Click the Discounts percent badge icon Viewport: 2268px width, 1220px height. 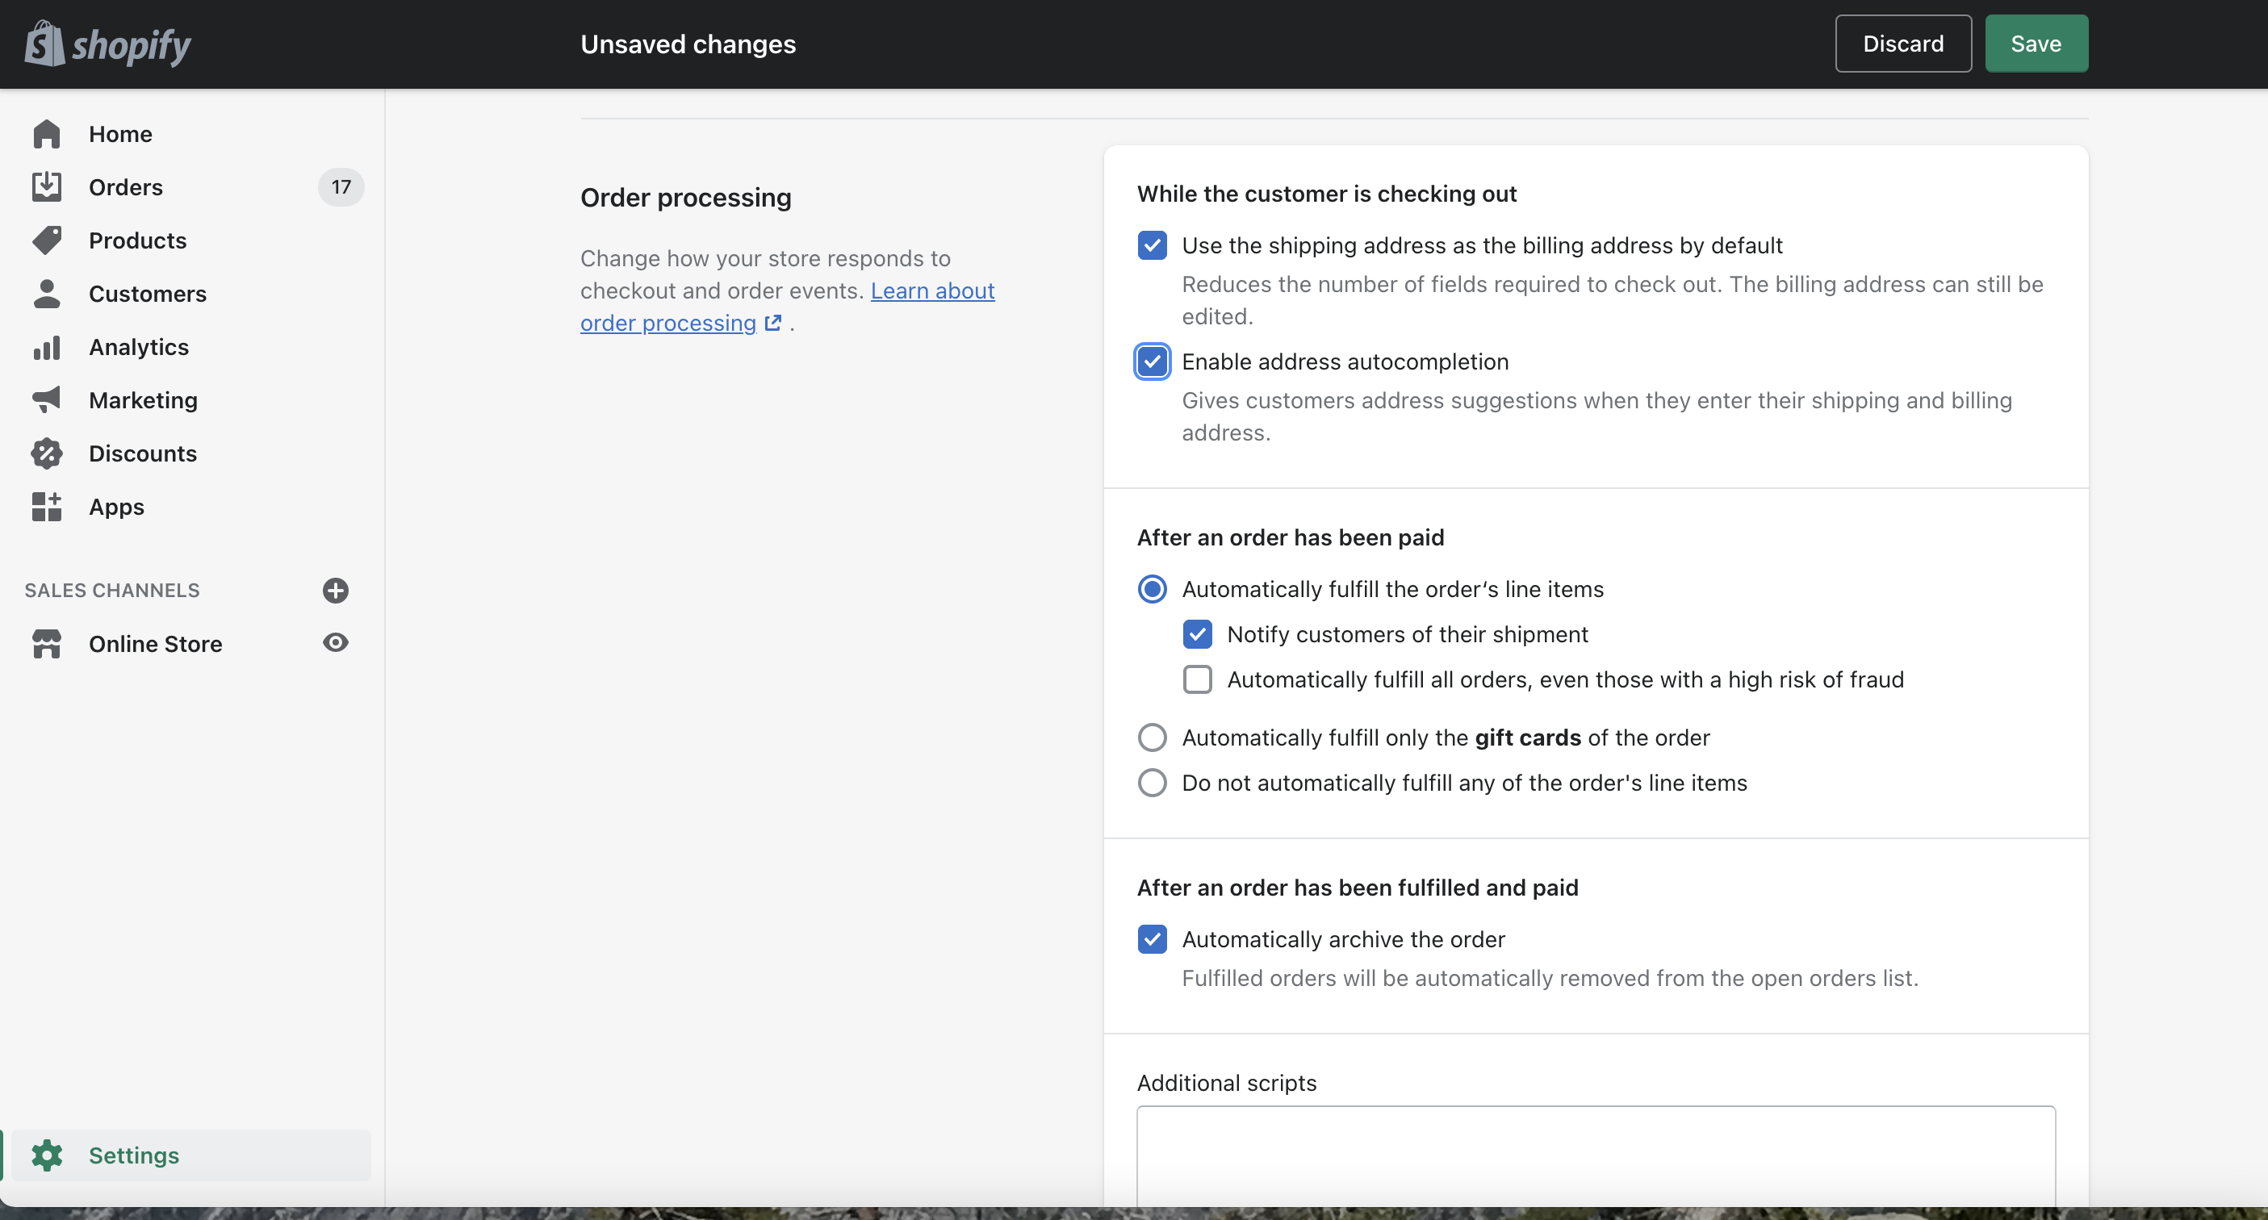coord(47,453)
